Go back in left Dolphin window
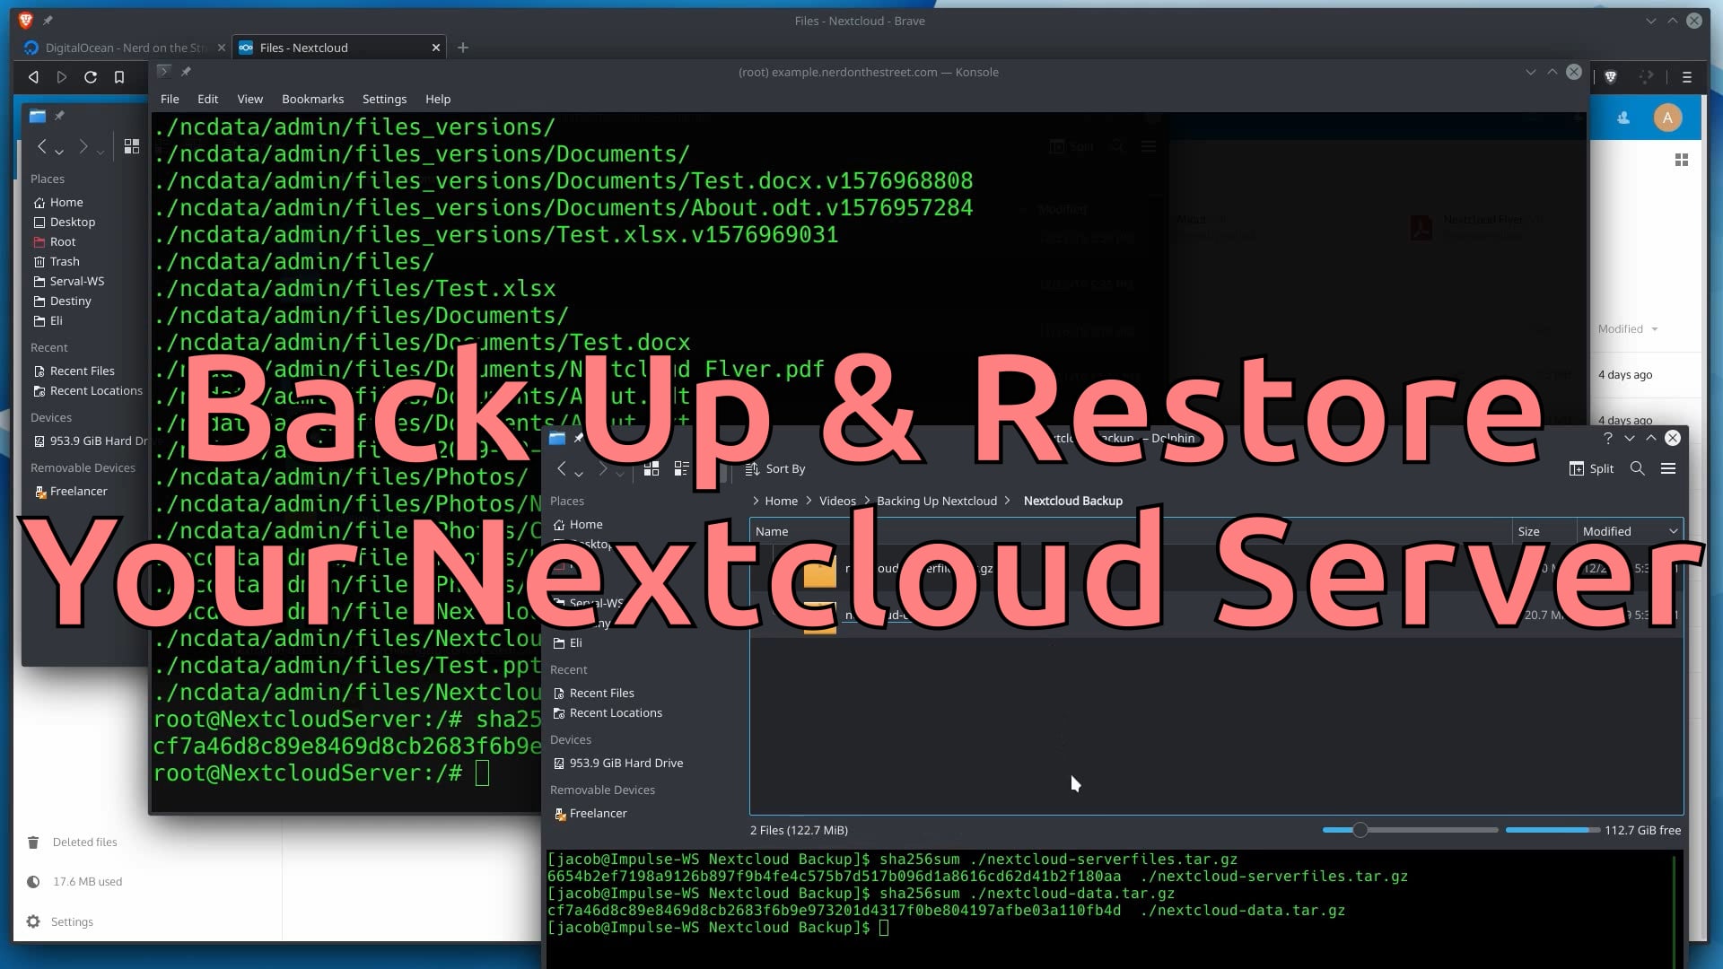The height and width of the screenshot is (969, 1723). tap(41, 146)
